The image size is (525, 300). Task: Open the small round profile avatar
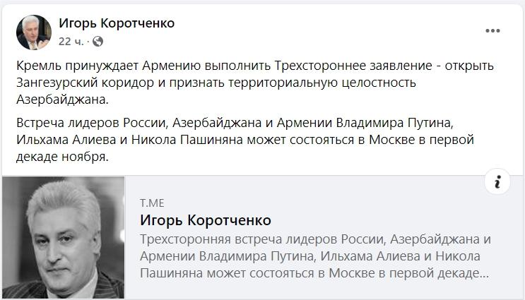pos(34,32)
